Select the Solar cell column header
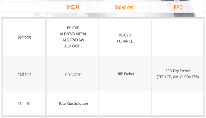 pos(125,7)
